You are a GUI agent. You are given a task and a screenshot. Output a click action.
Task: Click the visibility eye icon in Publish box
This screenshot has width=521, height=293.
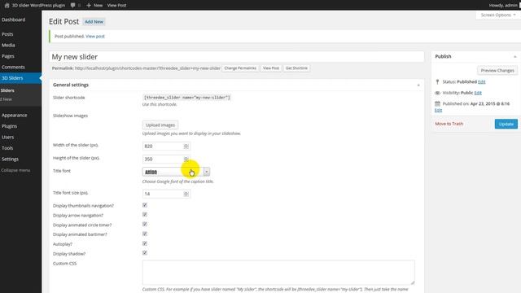438,93
